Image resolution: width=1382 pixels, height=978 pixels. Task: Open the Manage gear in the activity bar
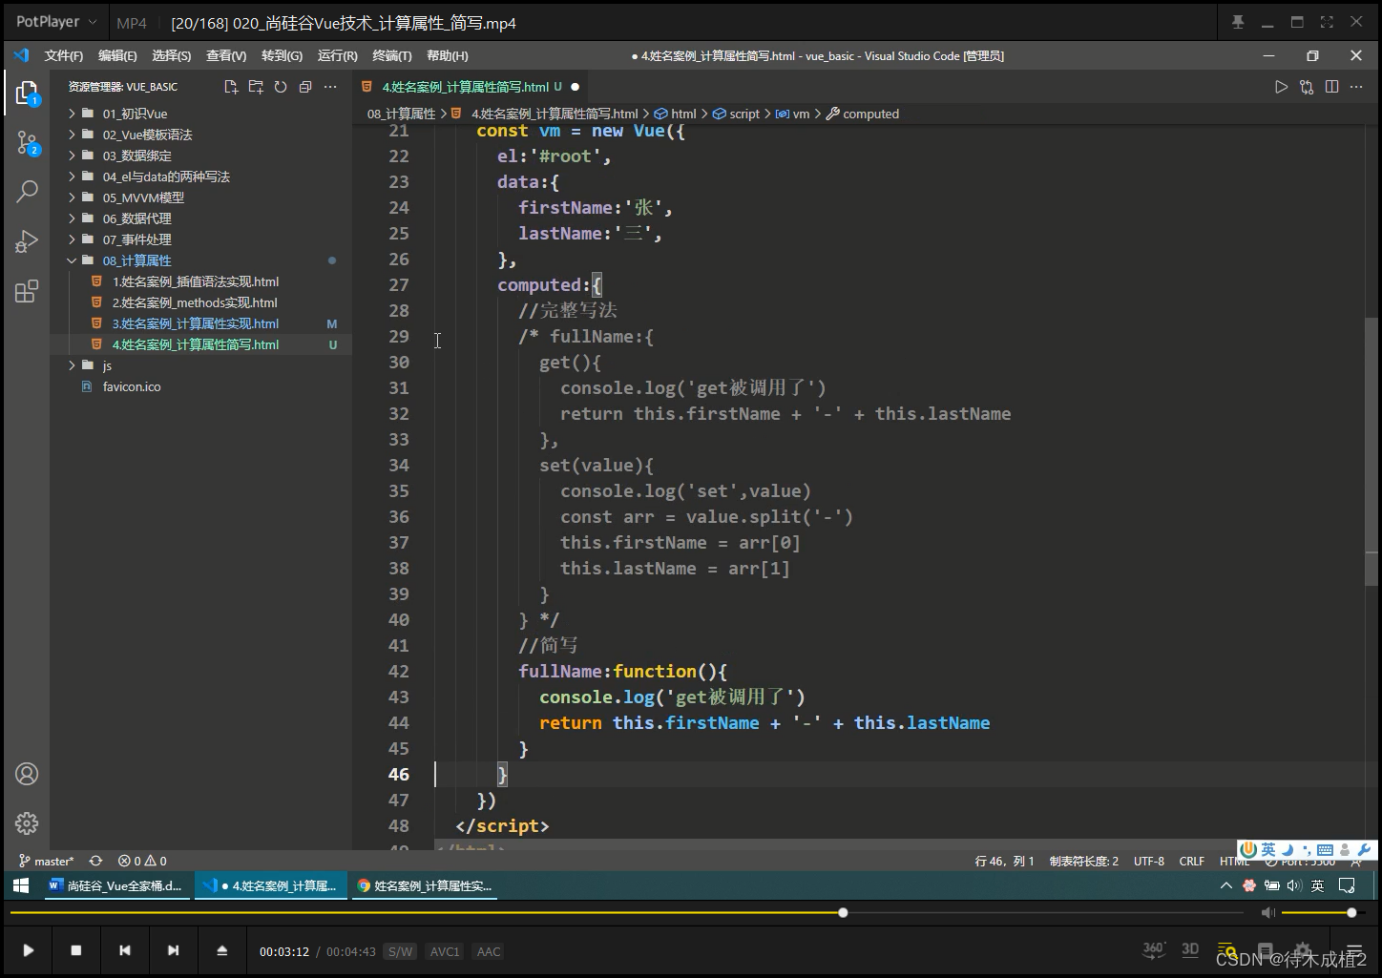(x=27, y=822)
